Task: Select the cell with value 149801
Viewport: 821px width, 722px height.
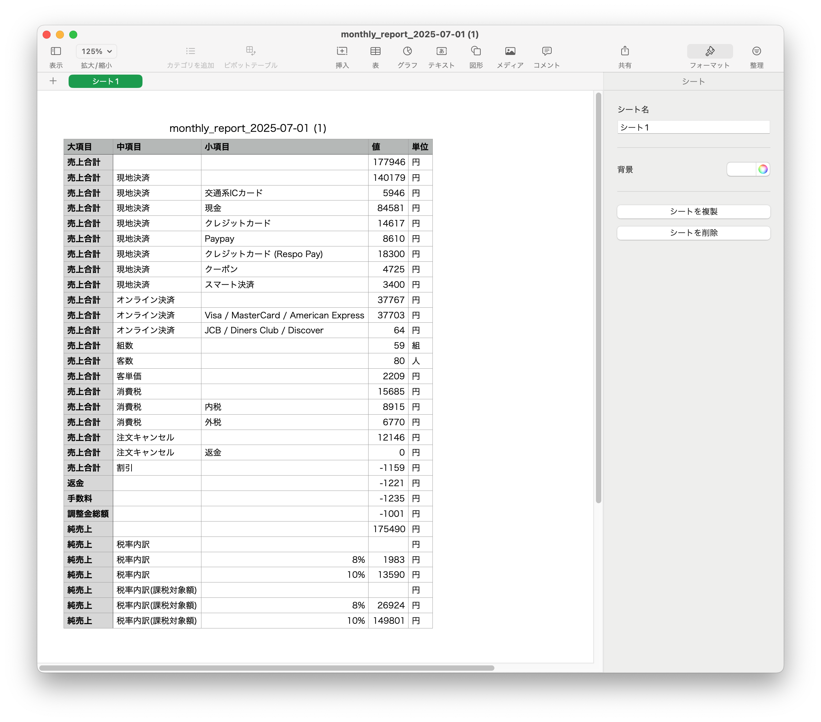Action: (389, 620)
